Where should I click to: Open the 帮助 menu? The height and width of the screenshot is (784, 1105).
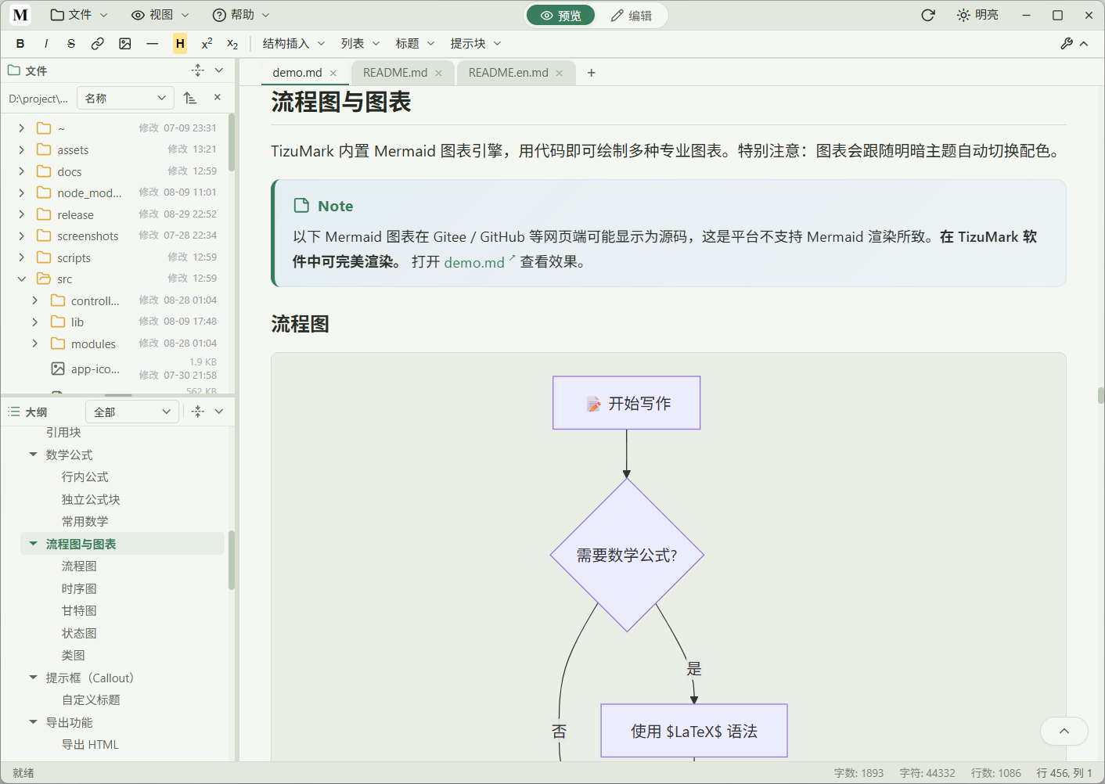coord(241,15)
